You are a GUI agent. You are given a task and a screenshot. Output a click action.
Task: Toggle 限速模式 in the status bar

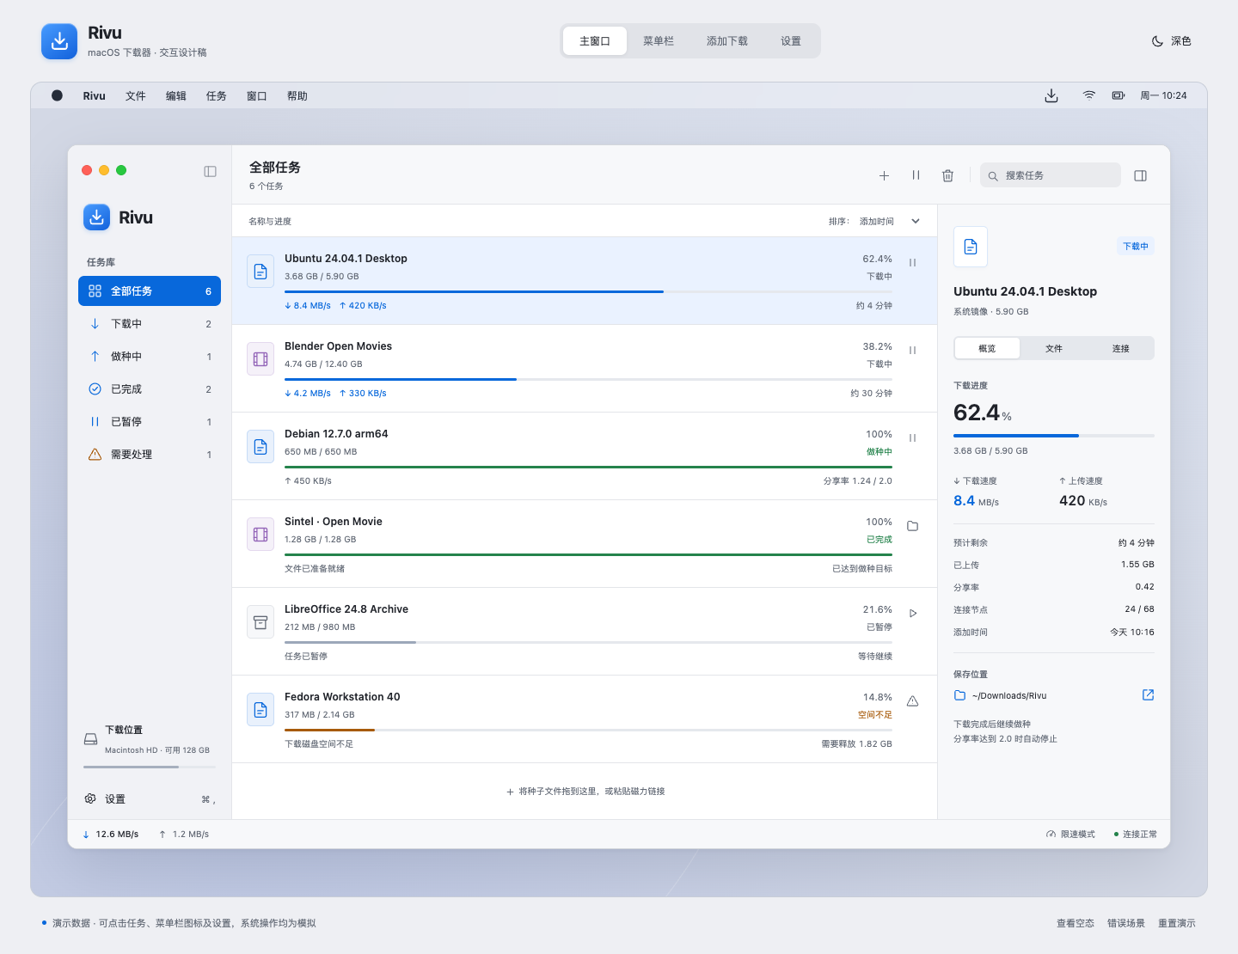[1070, 835]
